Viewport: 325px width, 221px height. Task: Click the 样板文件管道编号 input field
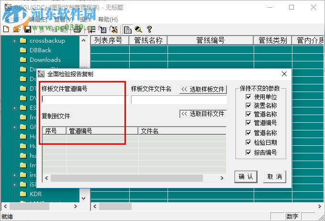tap(85, 100)
